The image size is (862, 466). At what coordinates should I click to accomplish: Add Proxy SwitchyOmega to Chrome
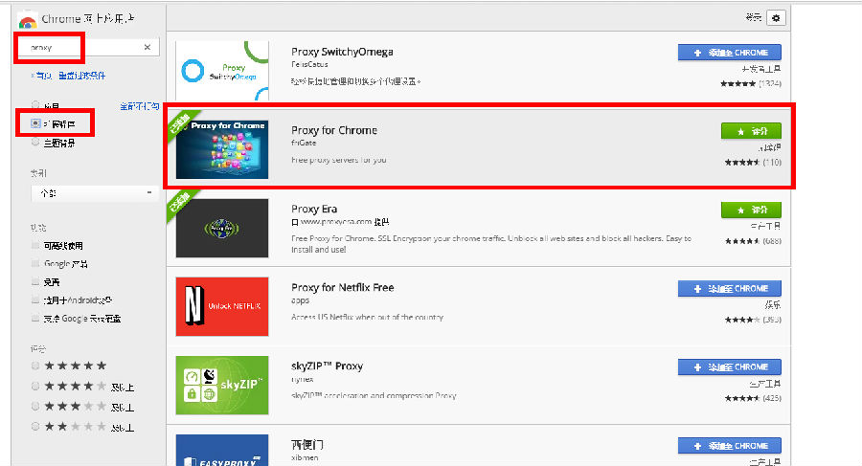coord(730,53)
